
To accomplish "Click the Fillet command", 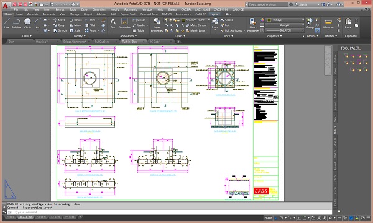I will pyautogui.click(x=90, y=25).
